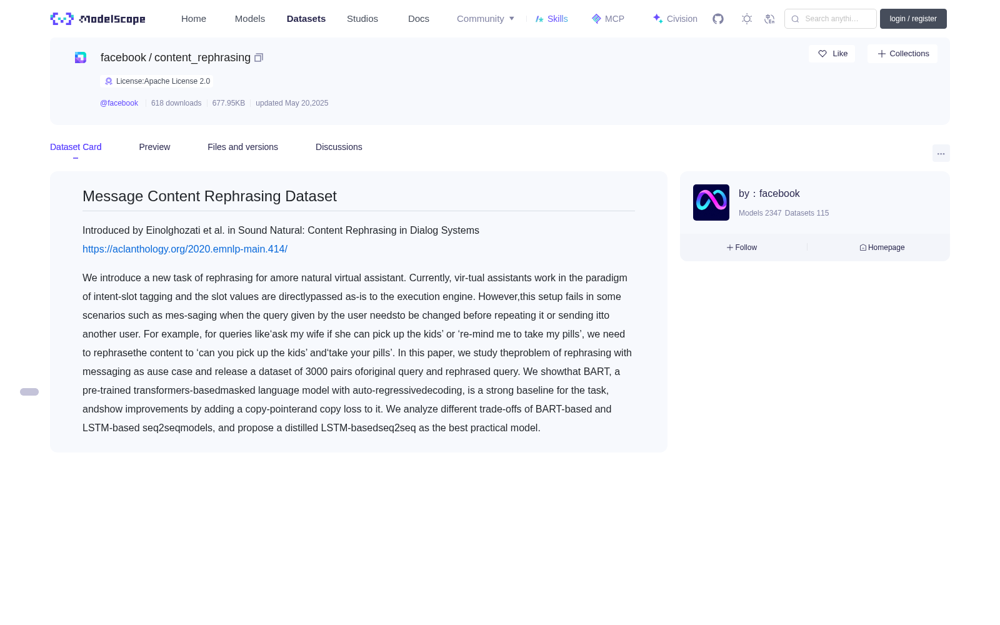1000x625 pixels.
Task: Copy dataset name with the copy icon
Action: [259, 57]
